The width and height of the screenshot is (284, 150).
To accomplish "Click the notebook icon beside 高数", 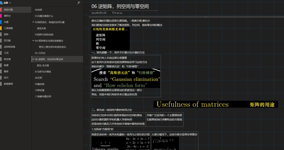I will 1,3.
